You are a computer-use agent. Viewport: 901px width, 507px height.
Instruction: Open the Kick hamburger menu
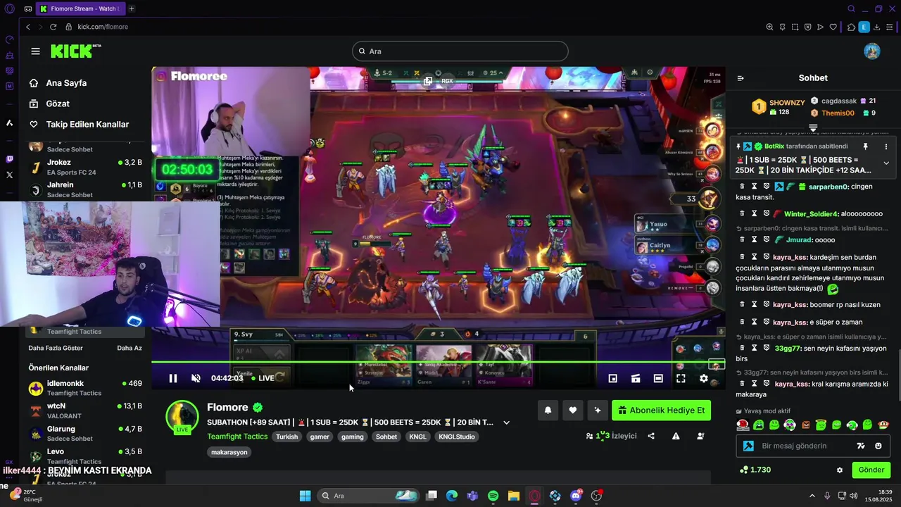[x=35, y=51]
